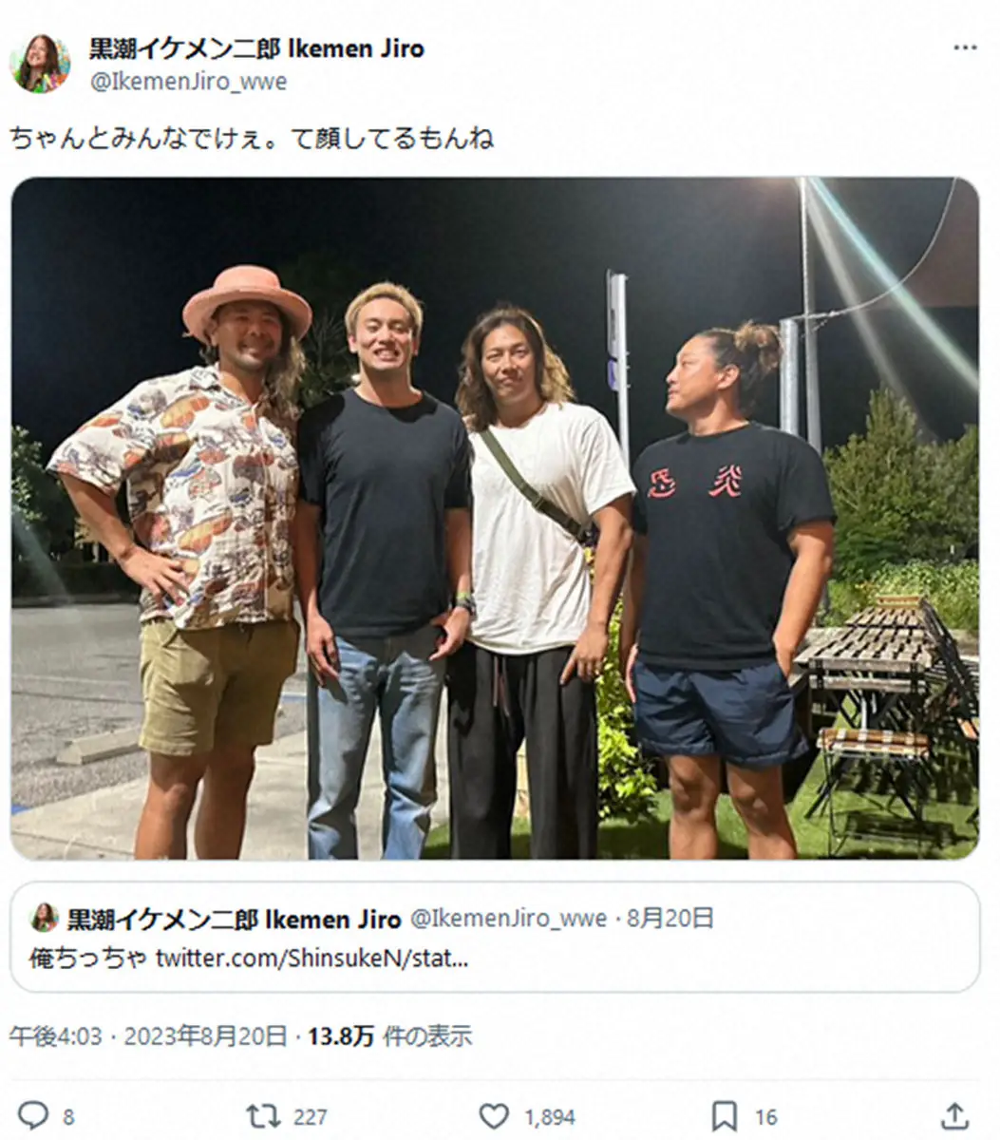This screenshot has width=1000, height=1140.
Task: Like the post with the heart icon
Action: [x=494, y=1115]
